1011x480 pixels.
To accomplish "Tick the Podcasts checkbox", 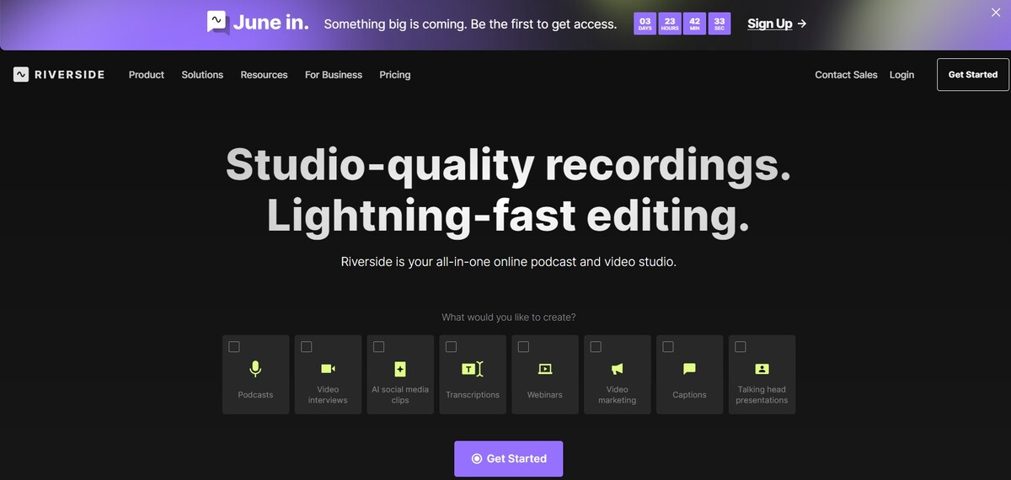I will [x=234, y=347].
